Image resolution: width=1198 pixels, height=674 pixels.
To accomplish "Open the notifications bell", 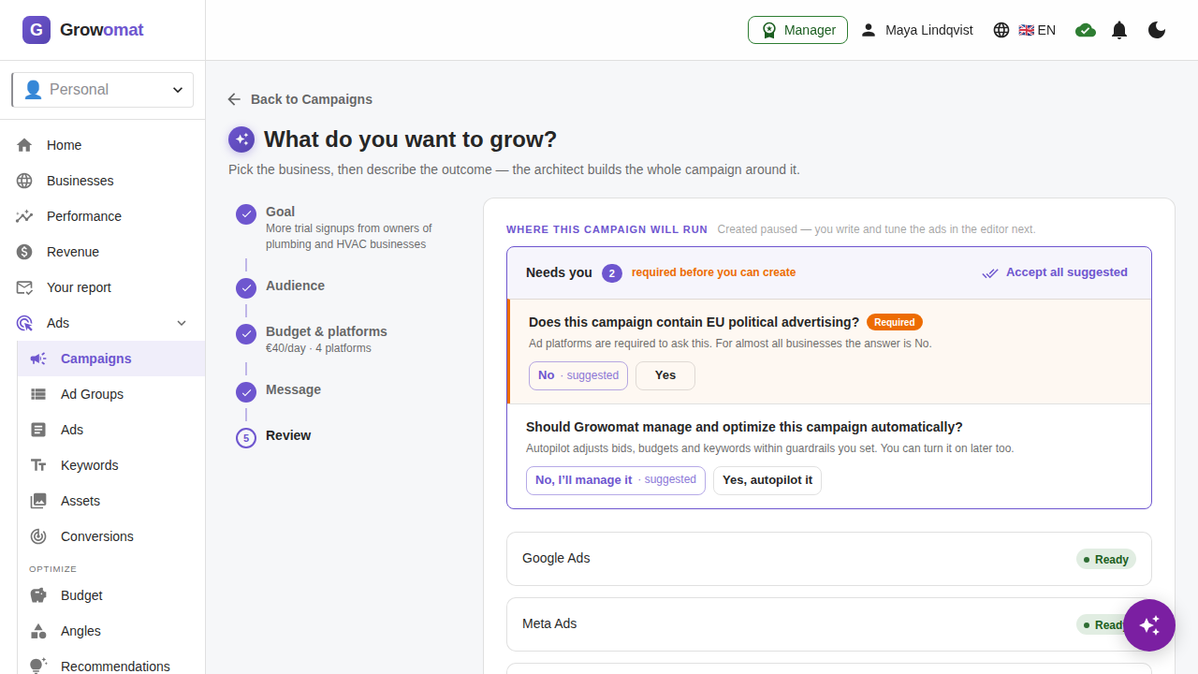I will 1119,30.
